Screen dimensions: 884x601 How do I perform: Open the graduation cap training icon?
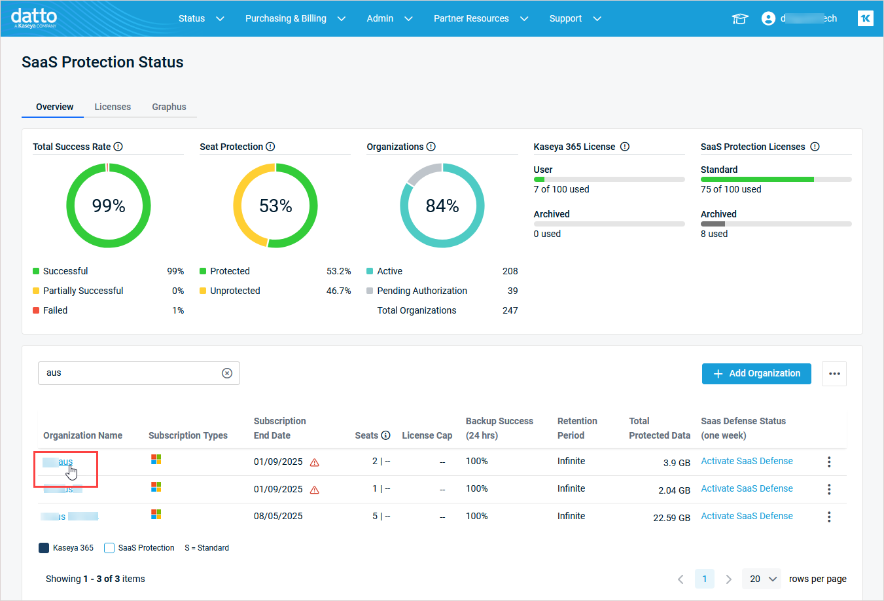click(x=739, y=18)
